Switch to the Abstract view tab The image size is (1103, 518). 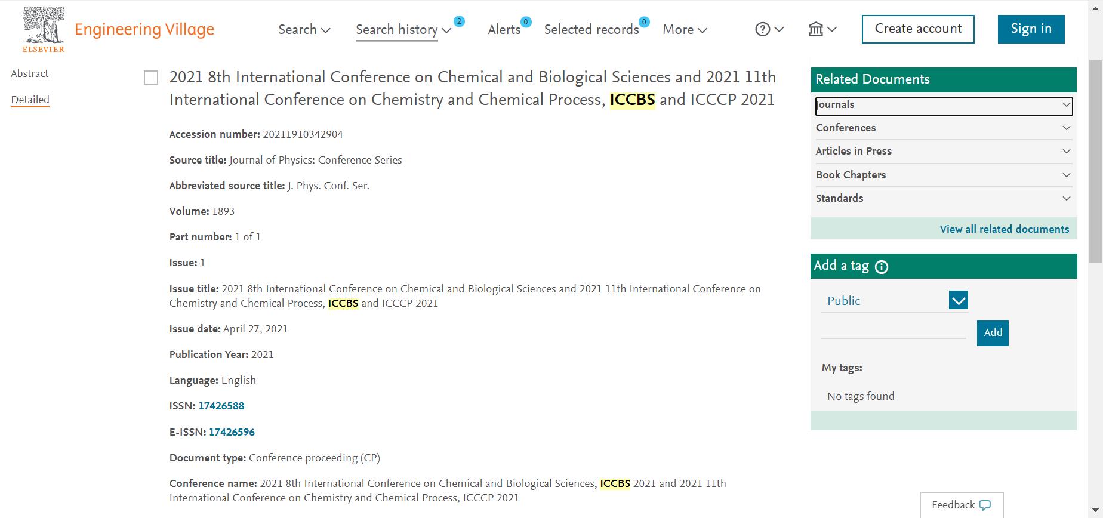[x=30, y=73]
